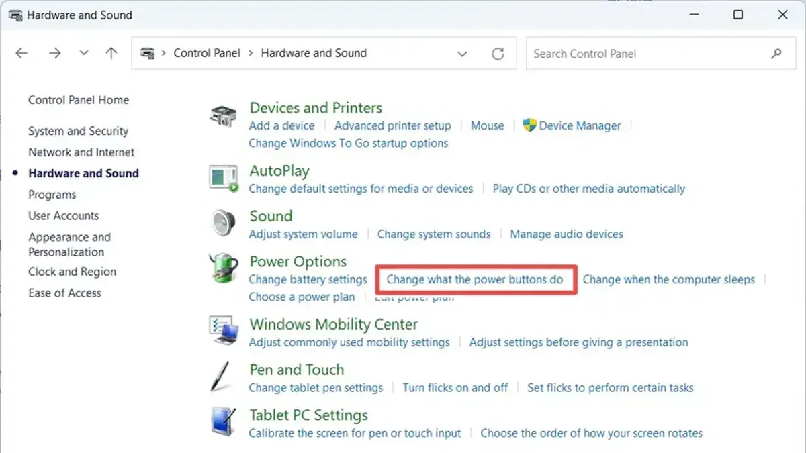Screen dimensions: 806x453
Task: Open the Power Options heading
Action: point(298,262)
